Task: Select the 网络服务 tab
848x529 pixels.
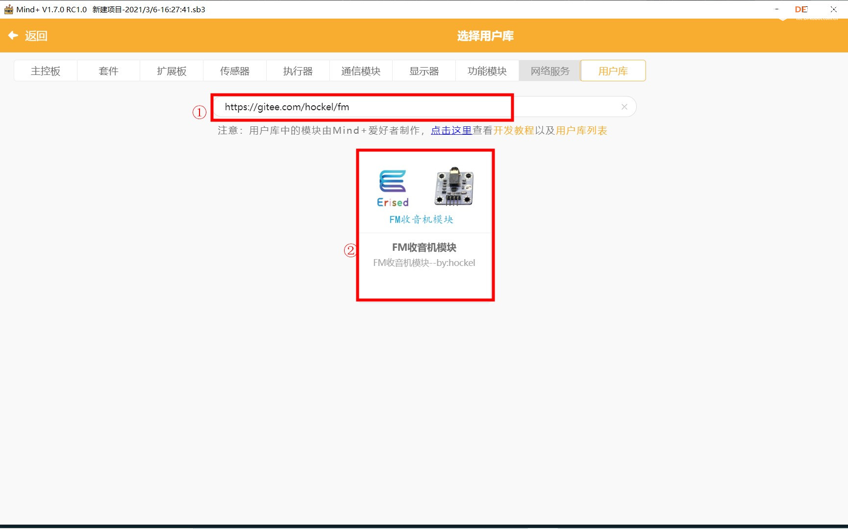Action: click(550, 71)
